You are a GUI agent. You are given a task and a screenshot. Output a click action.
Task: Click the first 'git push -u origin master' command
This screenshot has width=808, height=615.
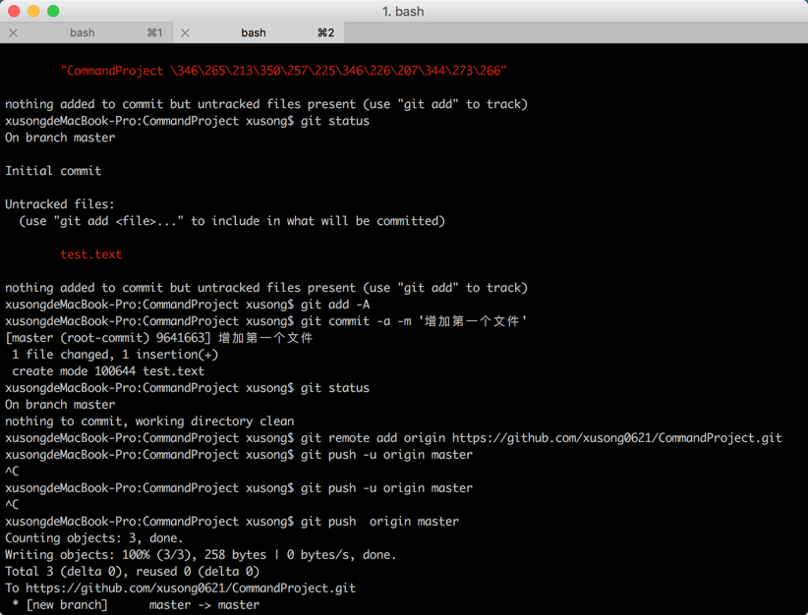(239, 454)
